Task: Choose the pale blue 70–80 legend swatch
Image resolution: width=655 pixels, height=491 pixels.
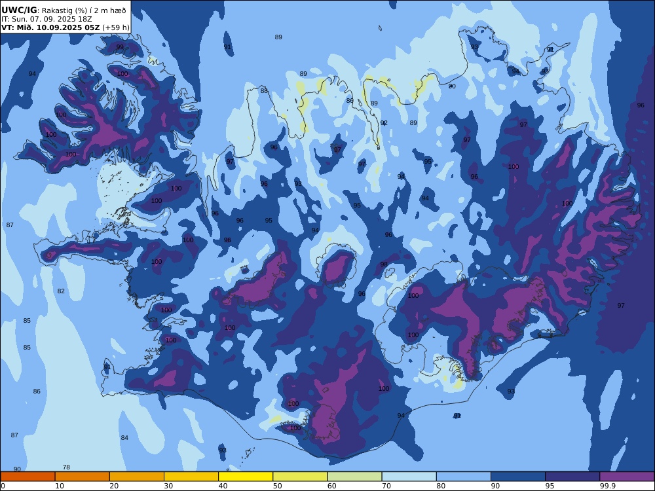Action: tap(409, 477)
